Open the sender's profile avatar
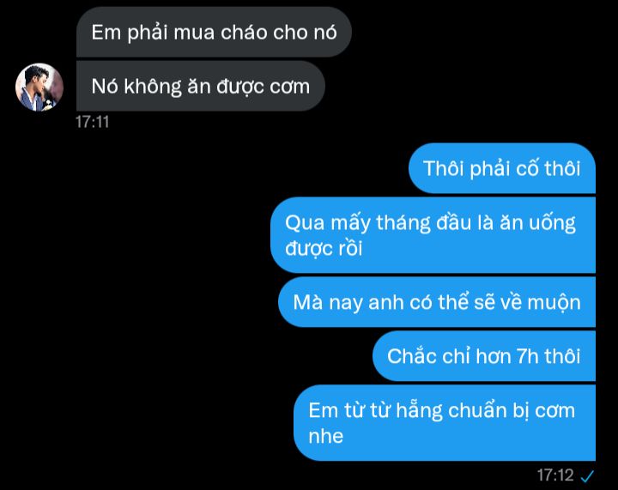This screenshot has width=618, height=490. click(x=39, y=87)
